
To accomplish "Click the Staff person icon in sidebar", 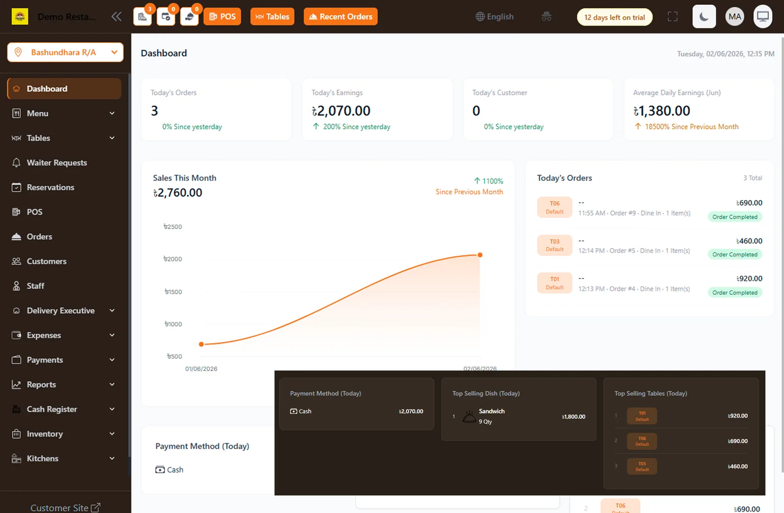I will pyautogui.click(x=16, y=286).
